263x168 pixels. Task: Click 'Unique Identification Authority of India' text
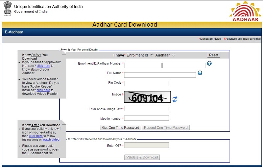48,7
